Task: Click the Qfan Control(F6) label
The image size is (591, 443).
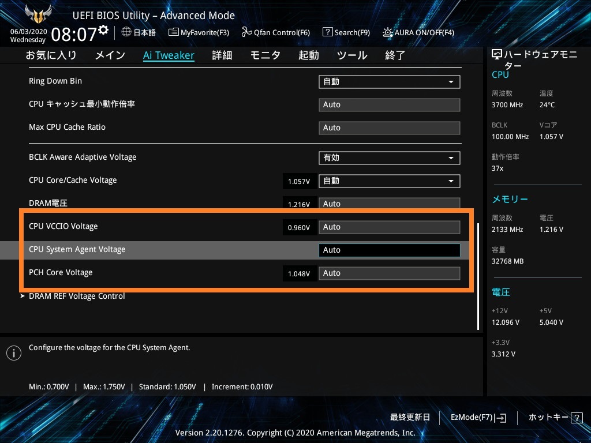Action: [x=282, y=32]
